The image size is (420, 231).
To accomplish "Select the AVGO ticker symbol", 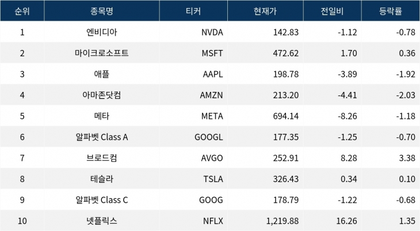I will point(212,158).
